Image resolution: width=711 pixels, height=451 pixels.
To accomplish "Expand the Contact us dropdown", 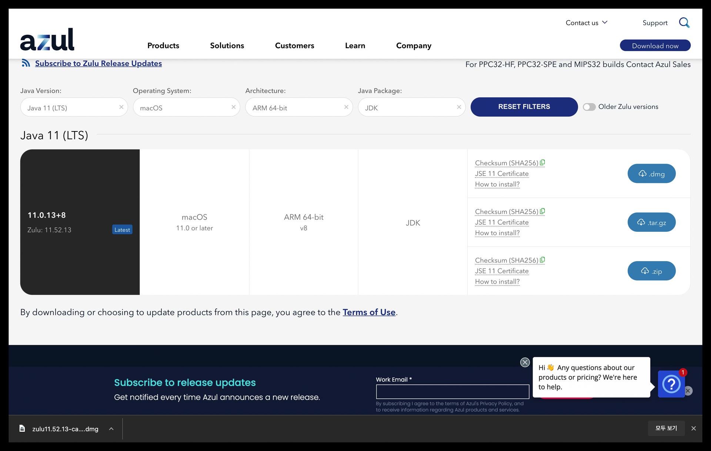I will [x=586, y=23].
